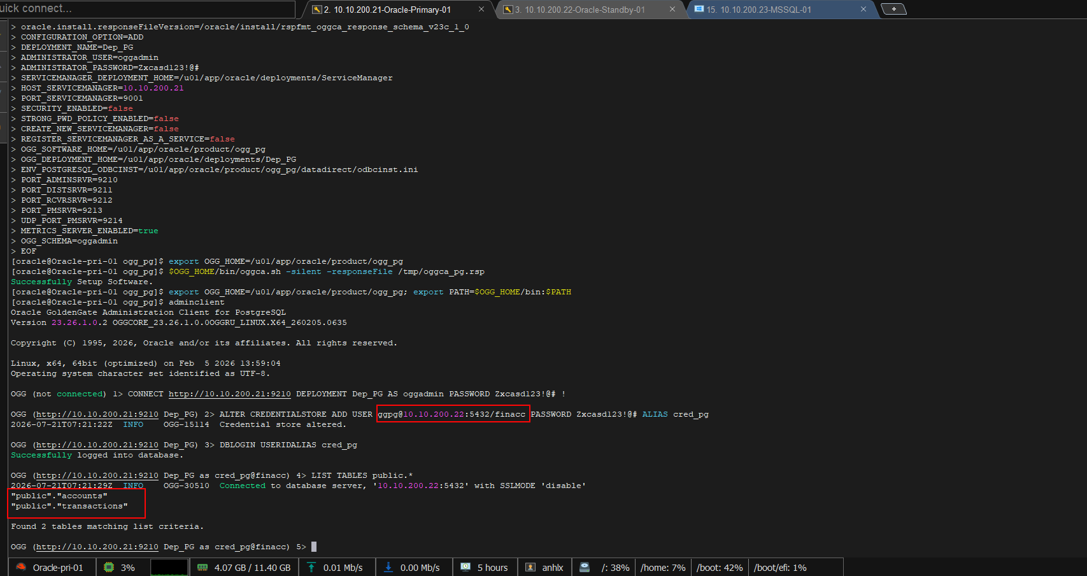The image size is (1087, 576).
Task: Click the download speed arrow icon
Action: (x=388, y=567)
